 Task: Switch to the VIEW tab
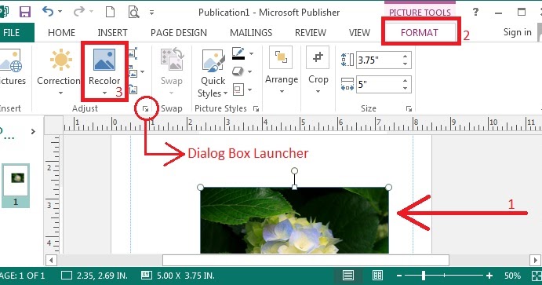(x=359, y=32)
